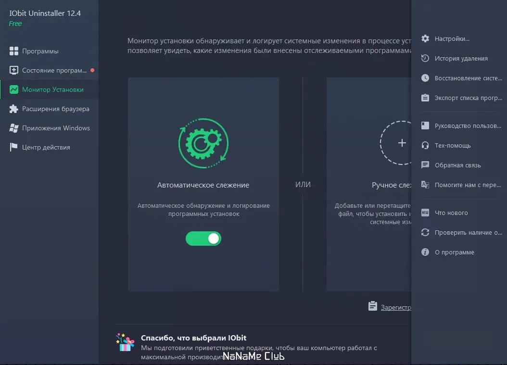The width and height of the screenshot is (507, 365).
Task: Disable the Автоматическое слежение toggle
Action: (203, 239)
